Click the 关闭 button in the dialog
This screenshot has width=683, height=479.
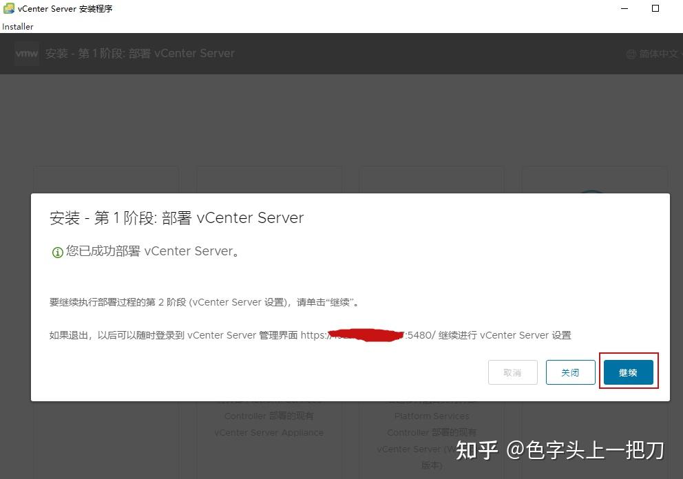570,372
